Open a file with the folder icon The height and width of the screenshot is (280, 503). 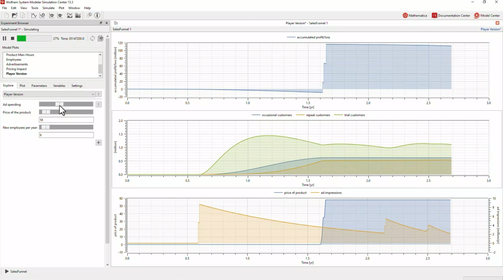pyautogui.click(x=15, y=15)
